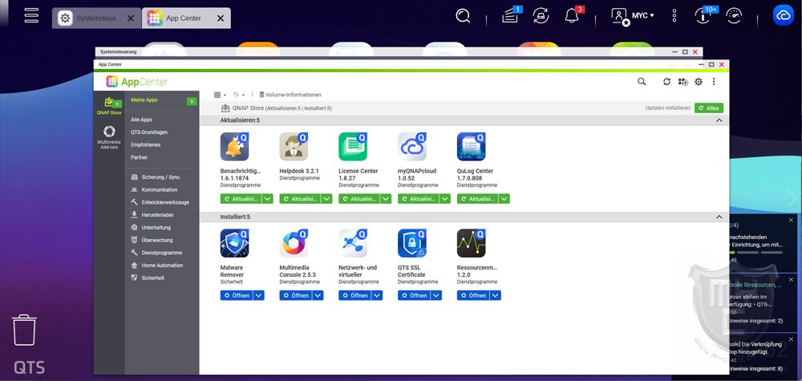This screenshot has width=802, height=381.
Task: Click the Malware Remover app icon
Action: tap(234, 243)
